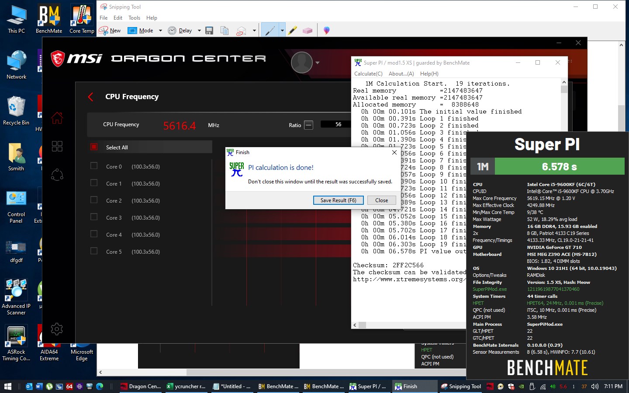629x393 pixels.
Task: Open Calculate(C) menu in Super PI
Action: coord(368,74)
